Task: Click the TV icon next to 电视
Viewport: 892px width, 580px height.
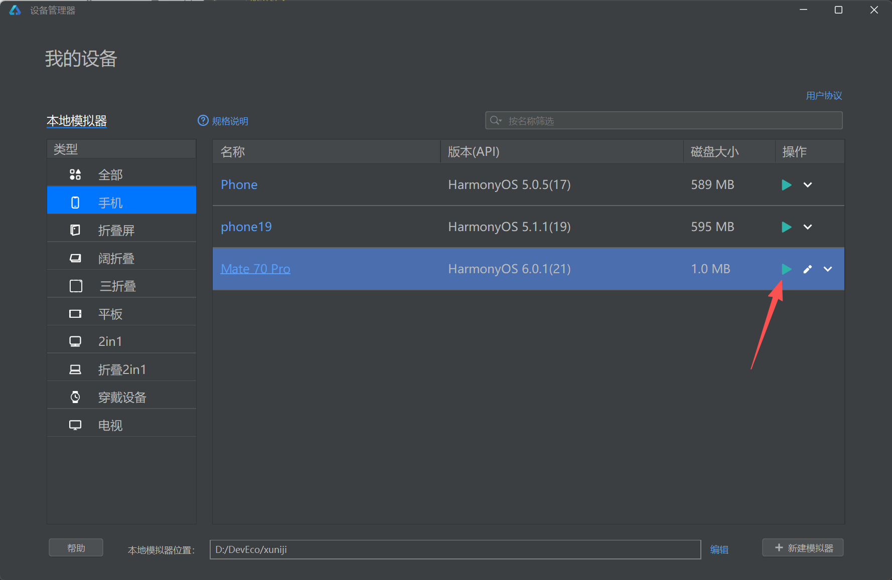Action: 75,425
